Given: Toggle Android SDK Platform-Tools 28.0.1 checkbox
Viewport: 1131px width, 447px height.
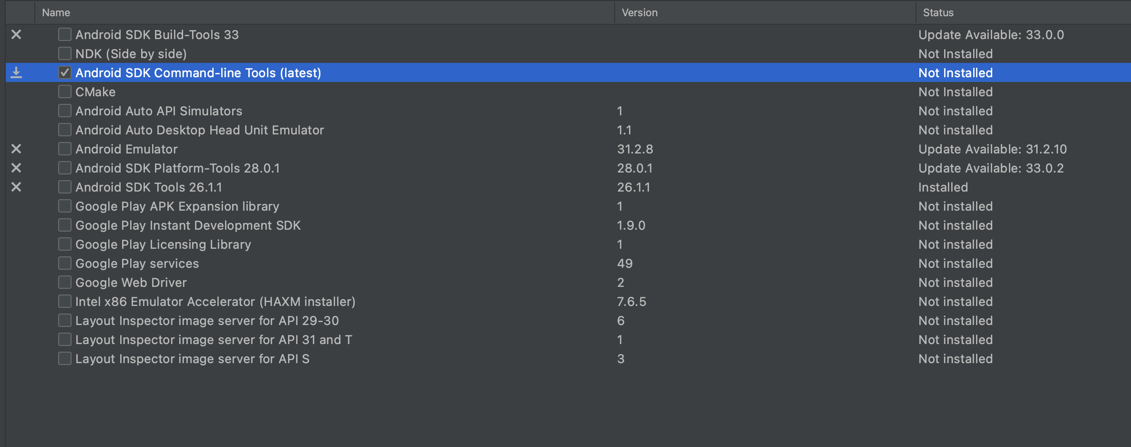Looking at the screenshot, I should click(65, 168).
